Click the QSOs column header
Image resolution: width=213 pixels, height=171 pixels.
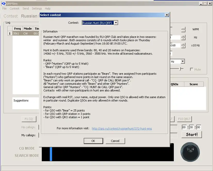(x=177, y=84)
